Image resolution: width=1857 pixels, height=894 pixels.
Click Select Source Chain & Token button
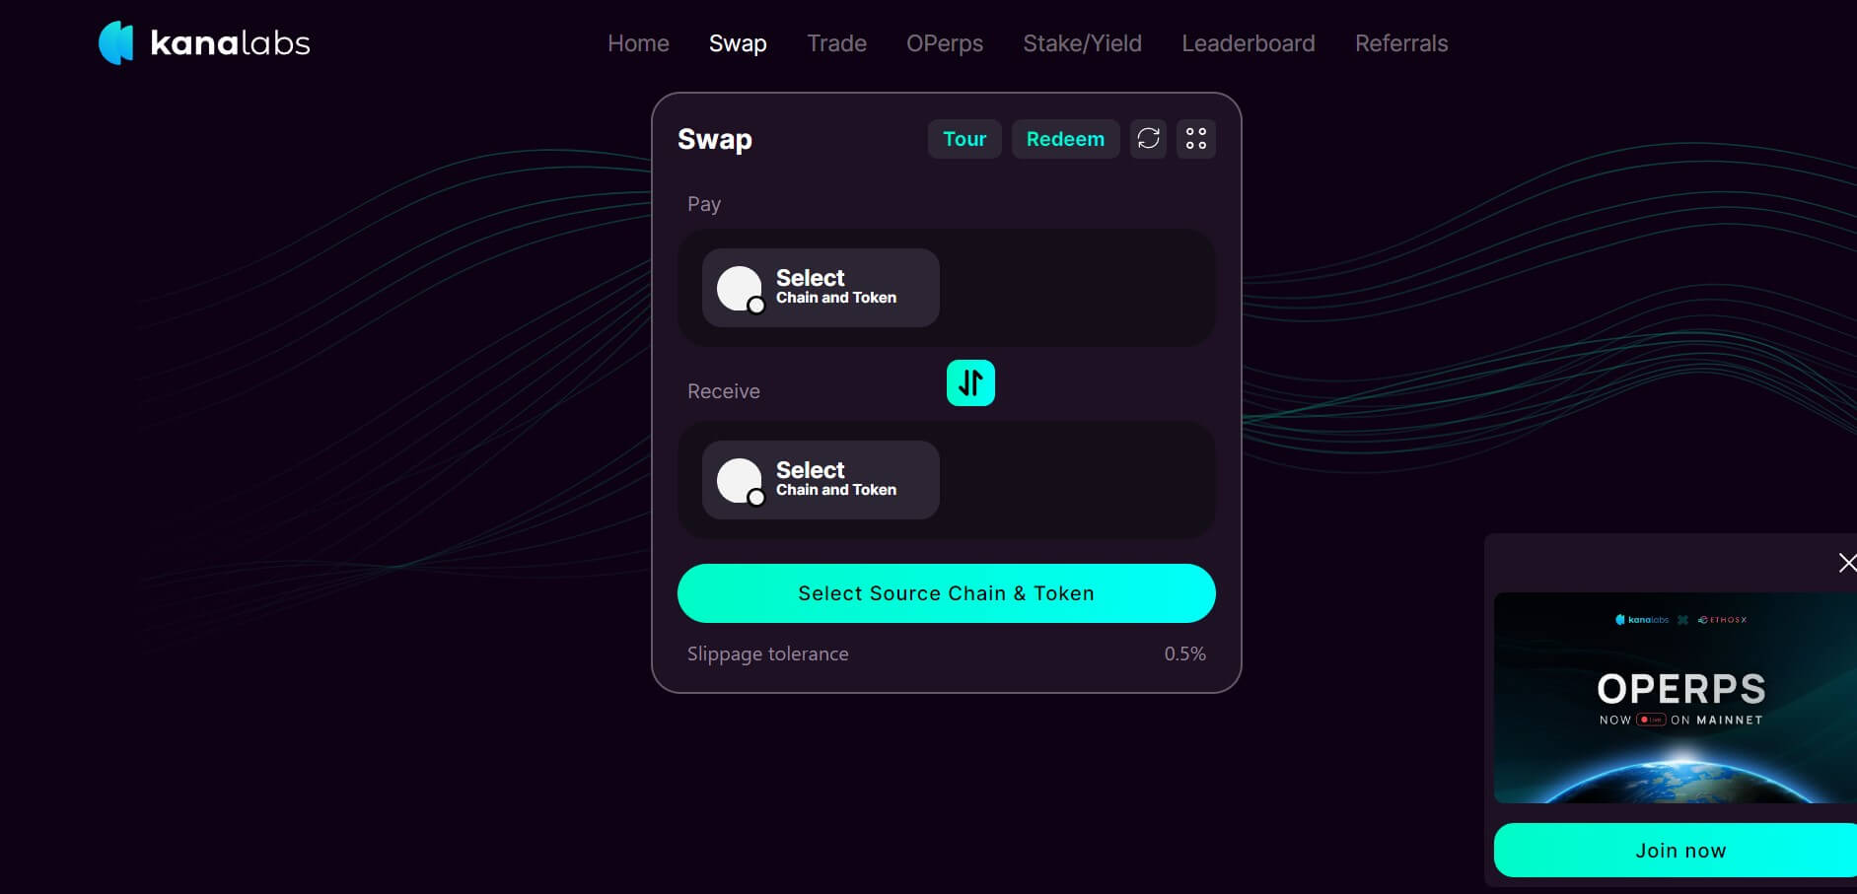coord(946,593)
